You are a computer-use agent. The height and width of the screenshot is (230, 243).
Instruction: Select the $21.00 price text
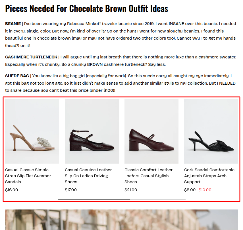pyautogui.click(x=131, y=190)
